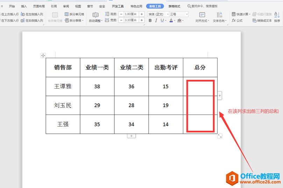Viewport: 283px width, 188px height.
Task: Click the cell with value 19
Action: [166, 105]
